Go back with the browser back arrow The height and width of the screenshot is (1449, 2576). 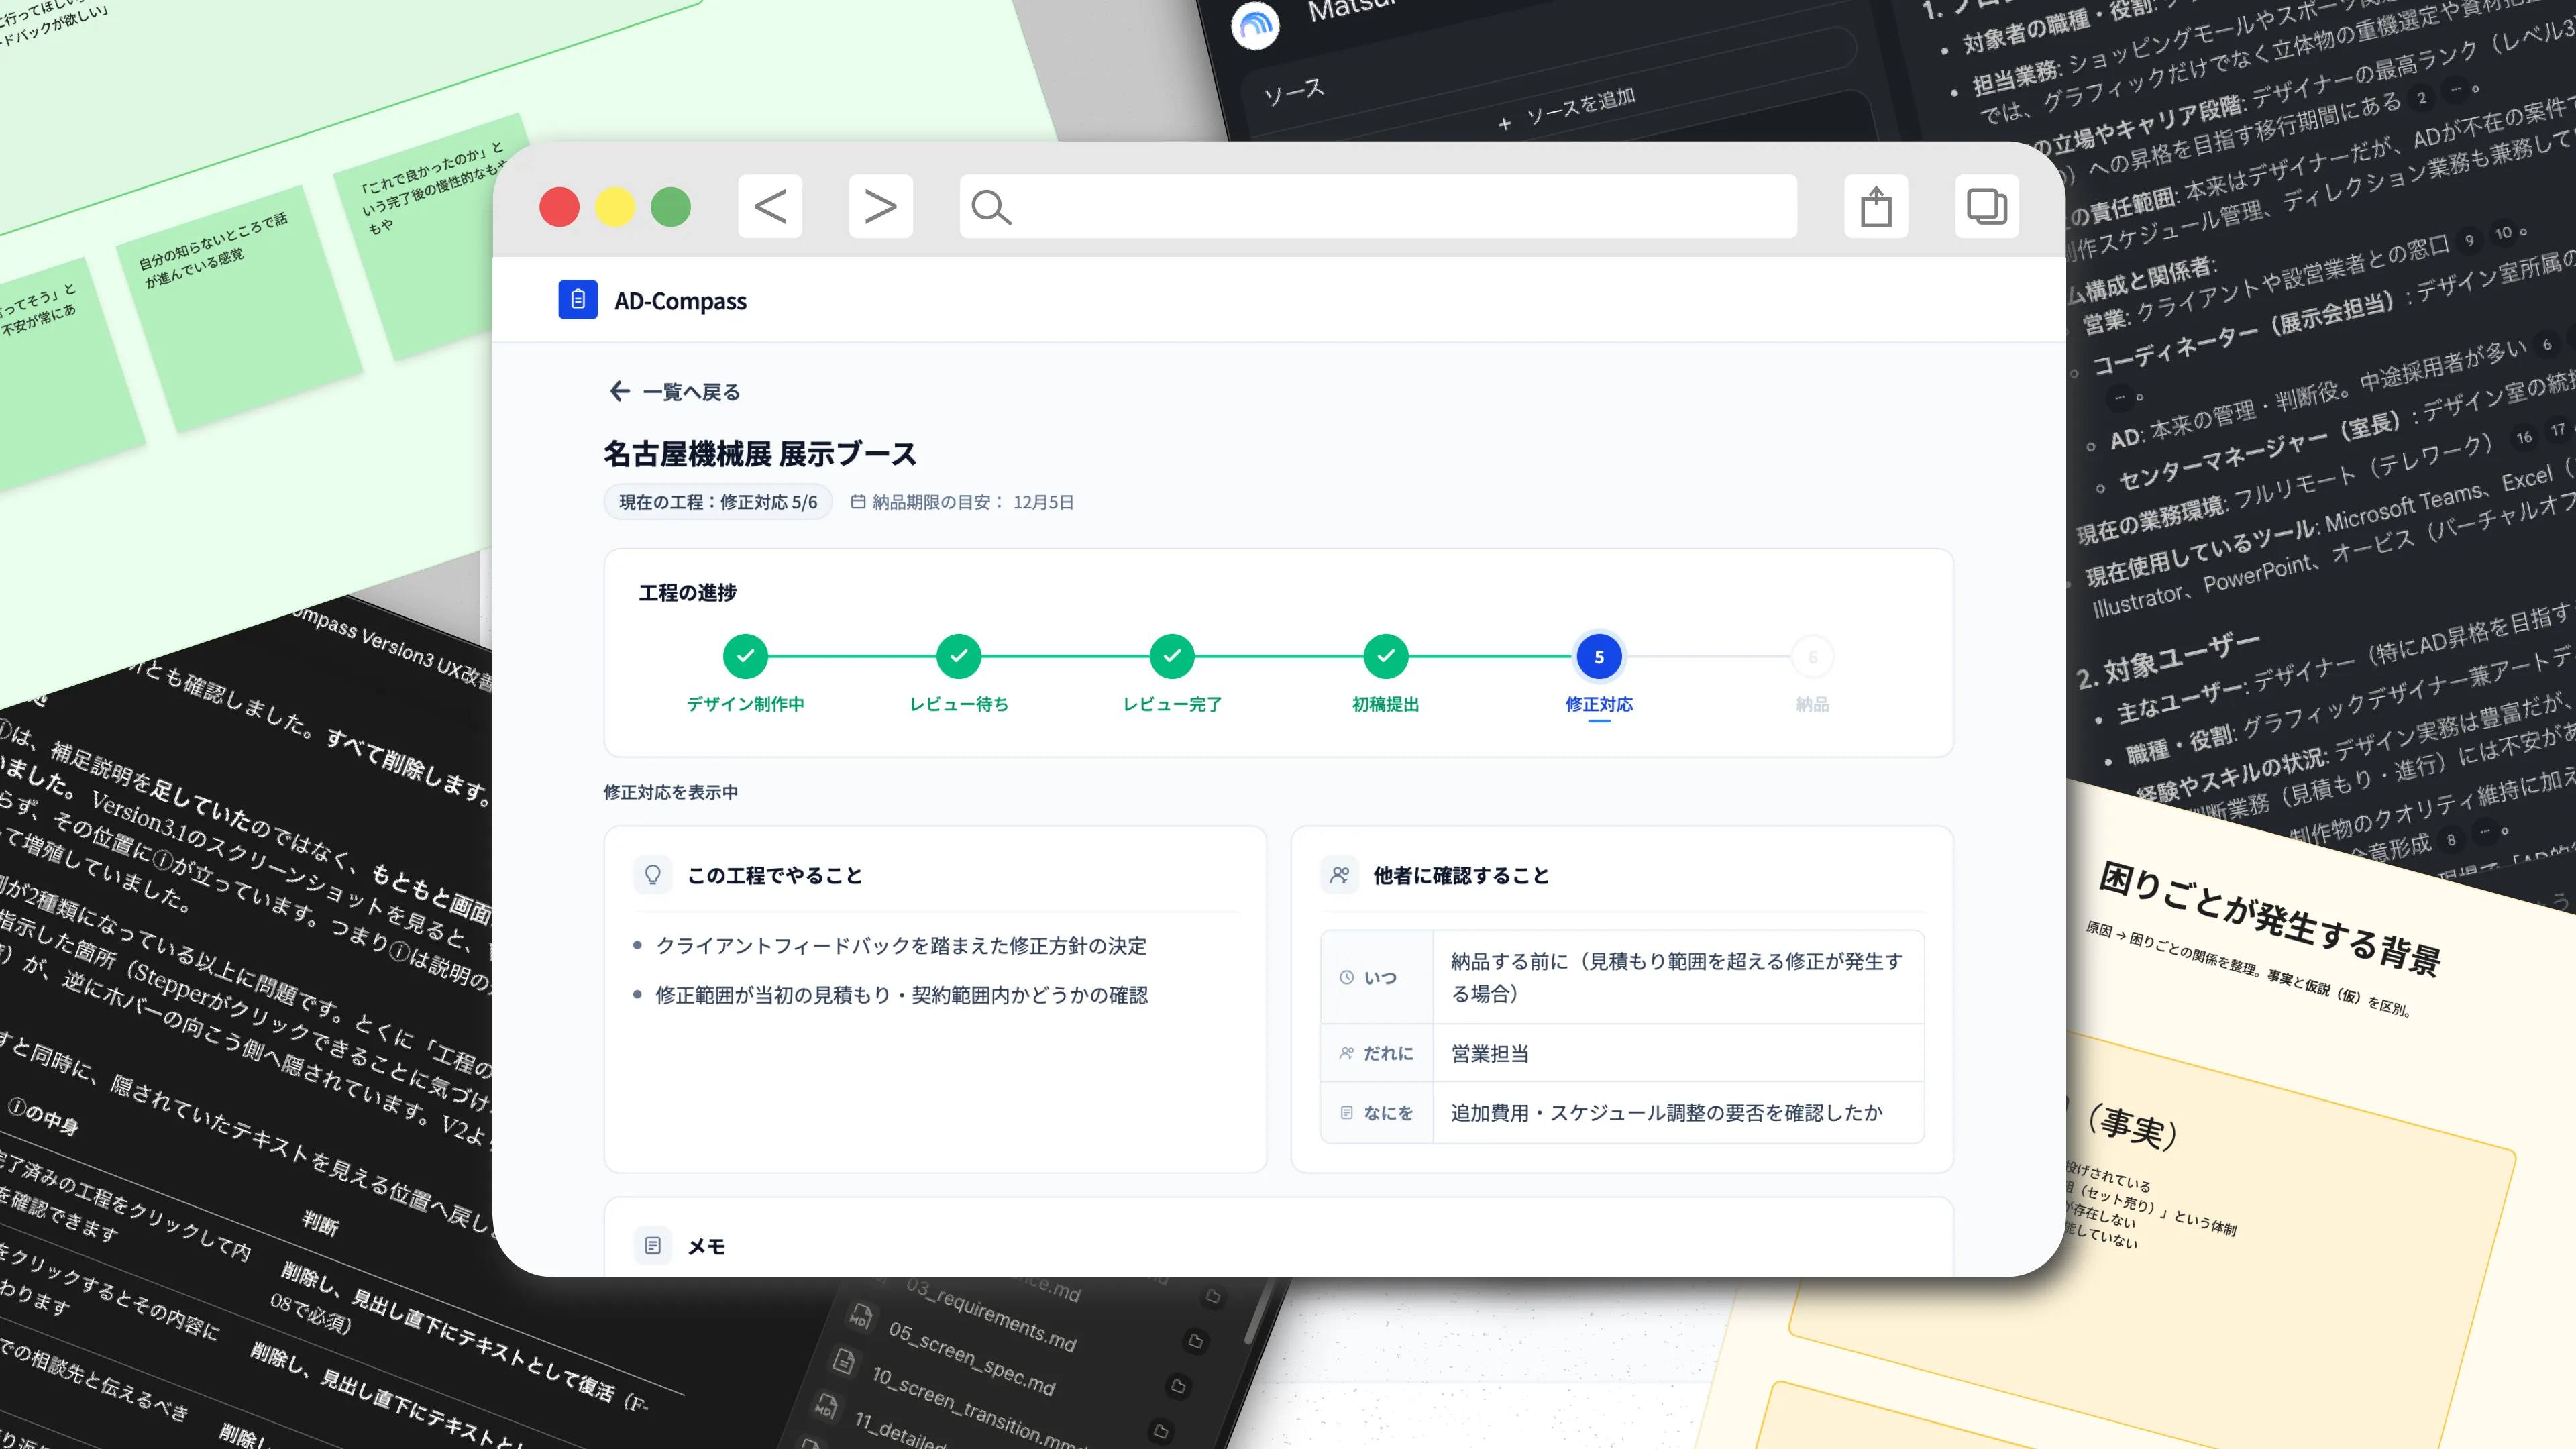click(770, 207)
